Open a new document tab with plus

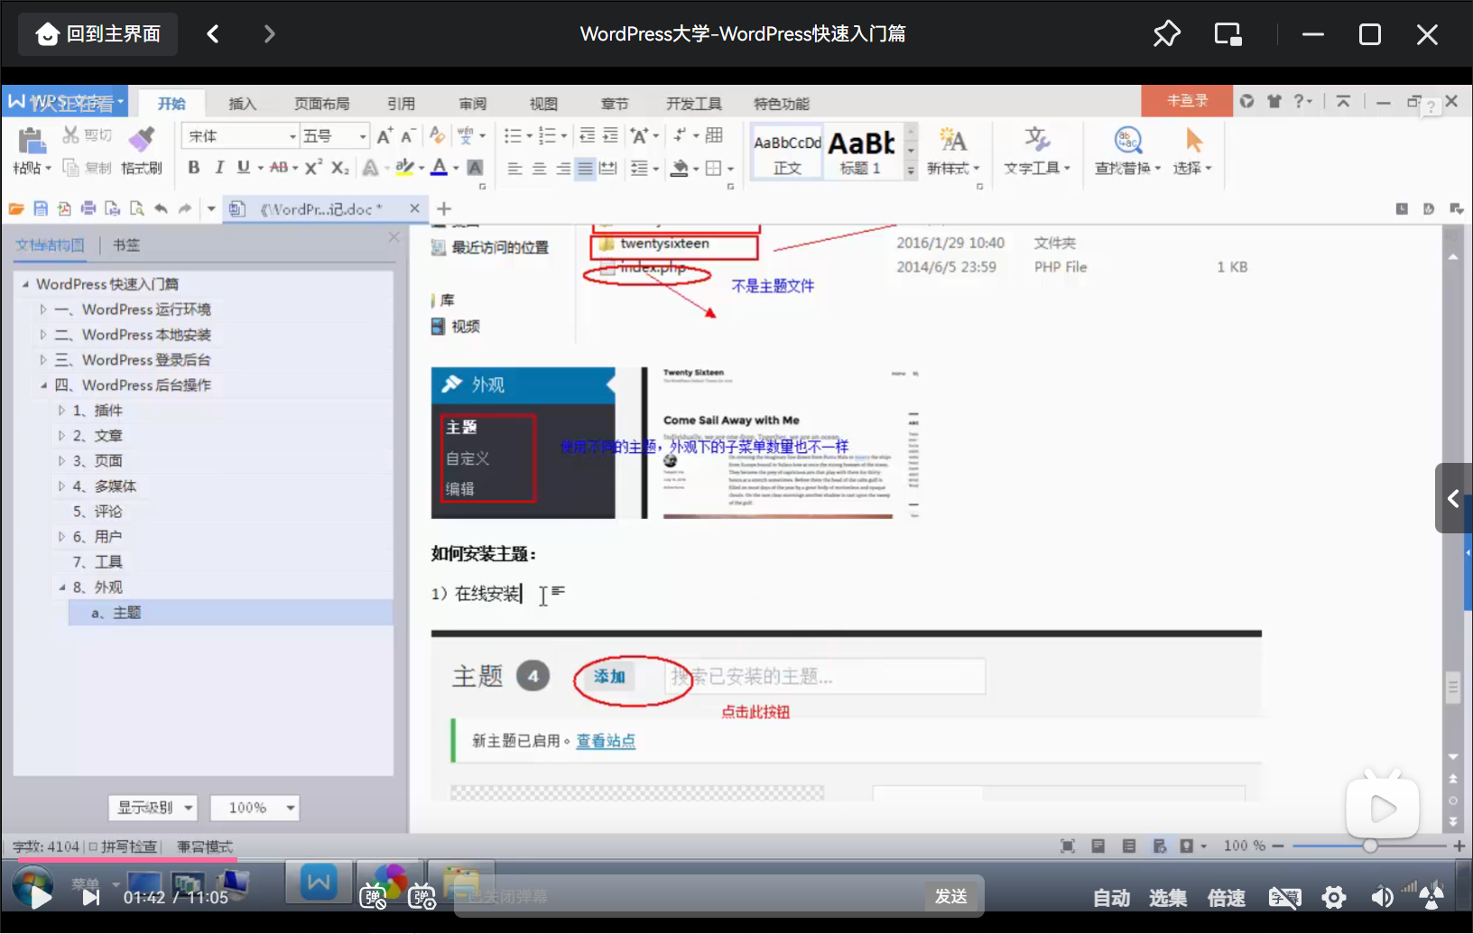pos(444,208)
